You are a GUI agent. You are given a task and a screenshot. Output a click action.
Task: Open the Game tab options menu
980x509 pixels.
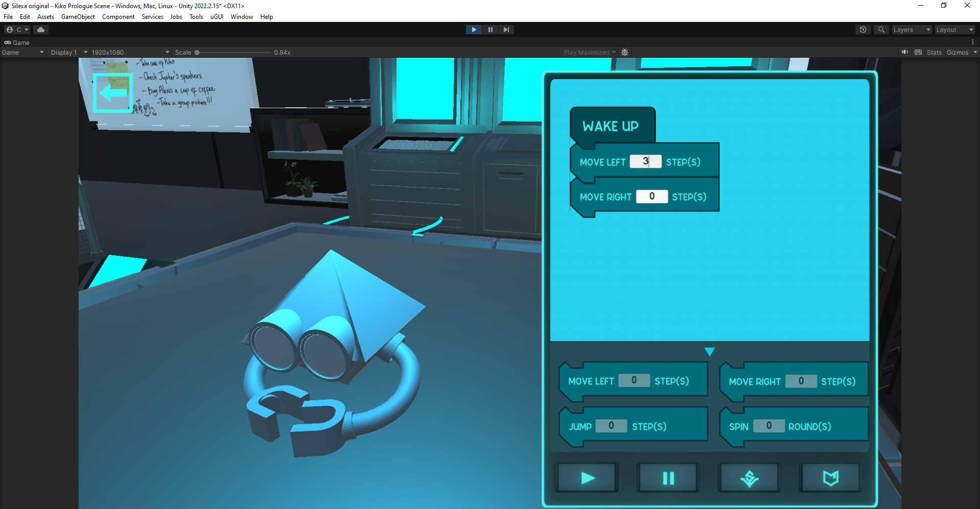pyautogui.click(x=973, y=42)
